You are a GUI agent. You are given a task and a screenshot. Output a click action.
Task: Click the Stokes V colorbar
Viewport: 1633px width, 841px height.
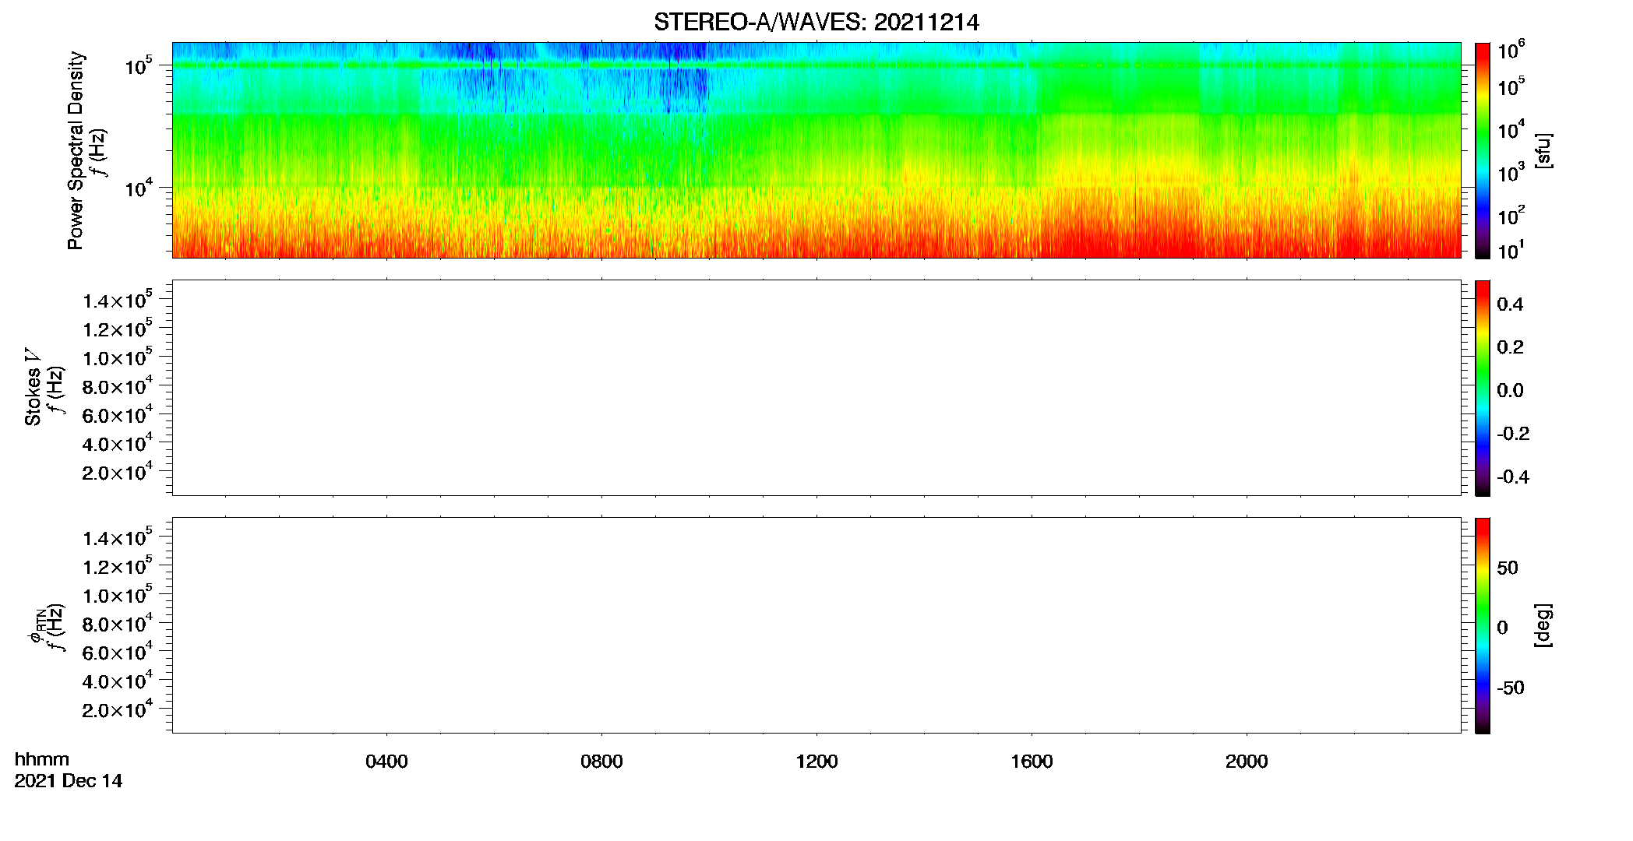(1483, 388)
